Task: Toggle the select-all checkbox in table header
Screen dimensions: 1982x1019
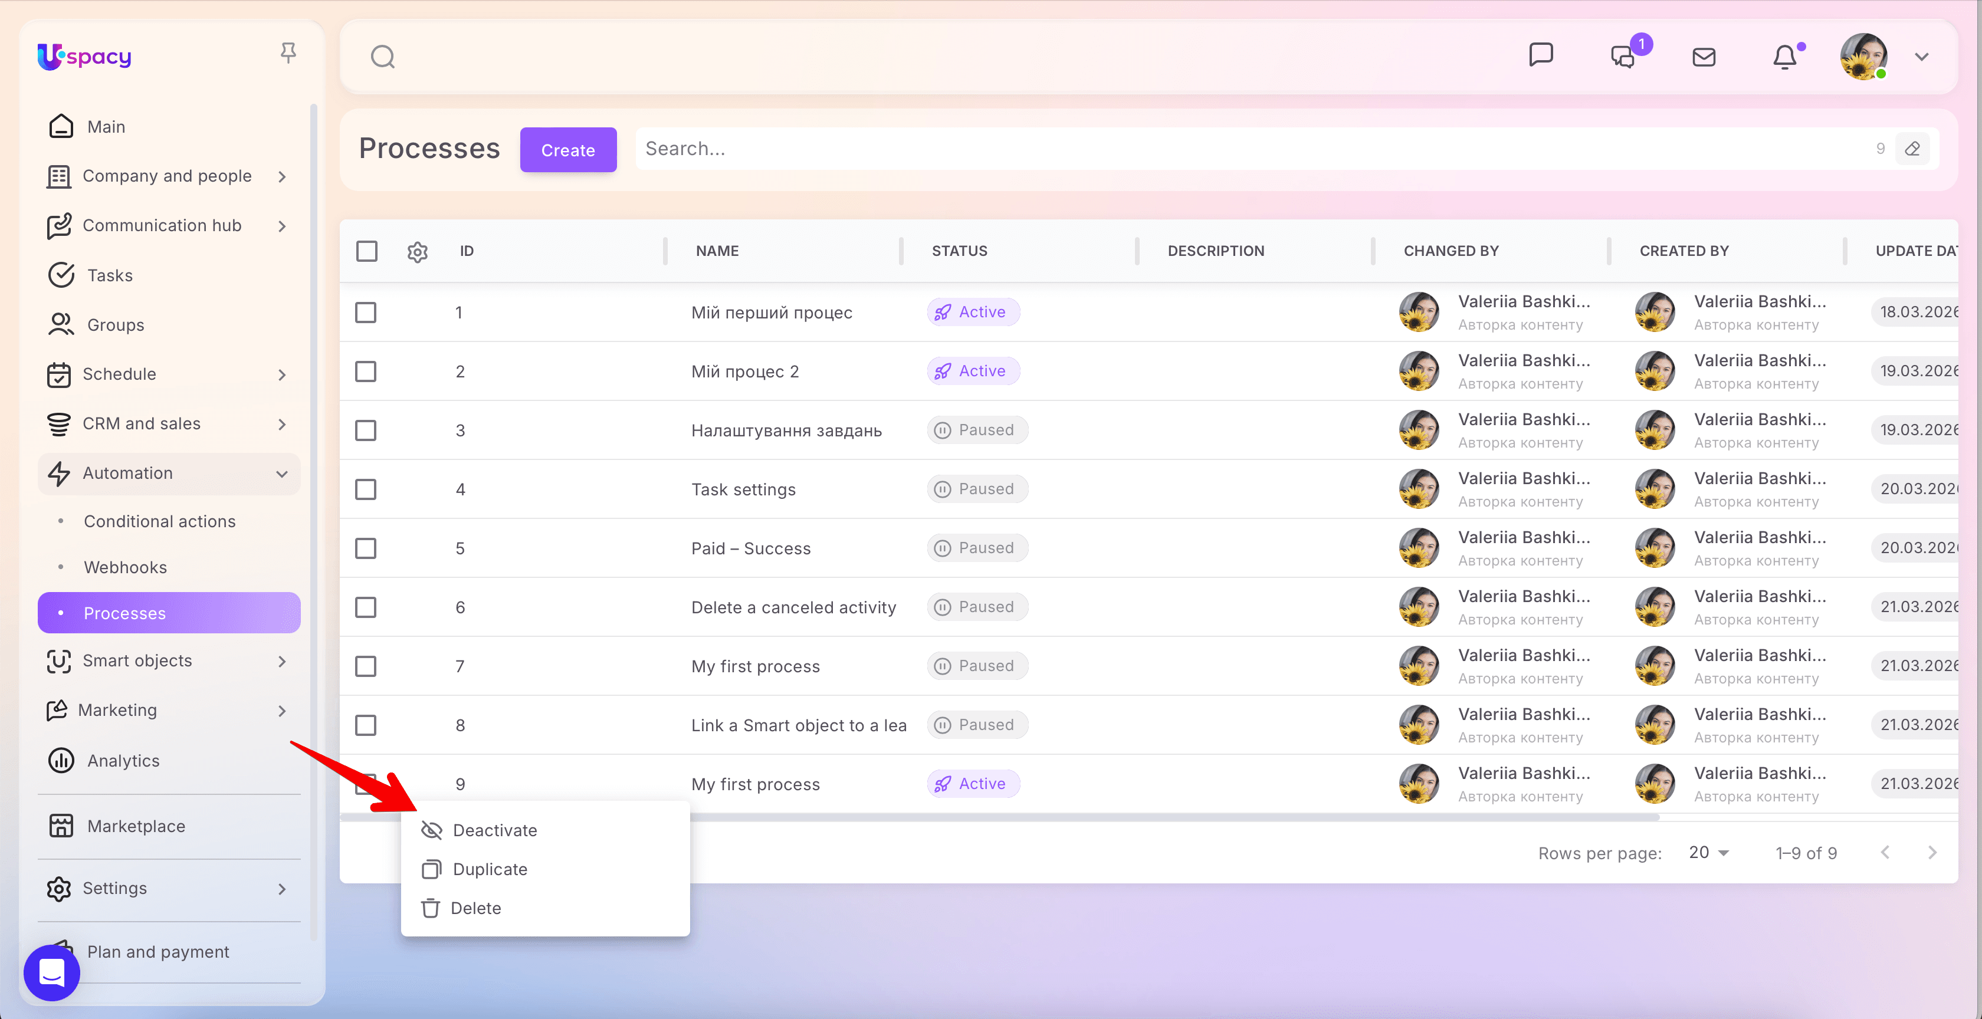Action: (x=367, y=251)
